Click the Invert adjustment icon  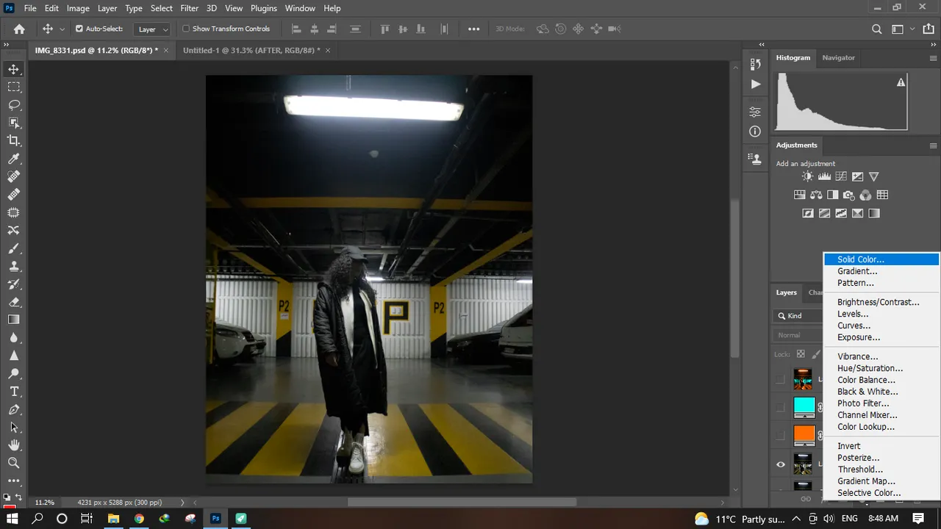(x=808, y=213)
